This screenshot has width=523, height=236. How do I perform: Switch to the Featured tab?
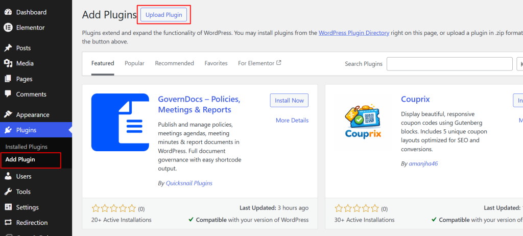tap(103, 63)
